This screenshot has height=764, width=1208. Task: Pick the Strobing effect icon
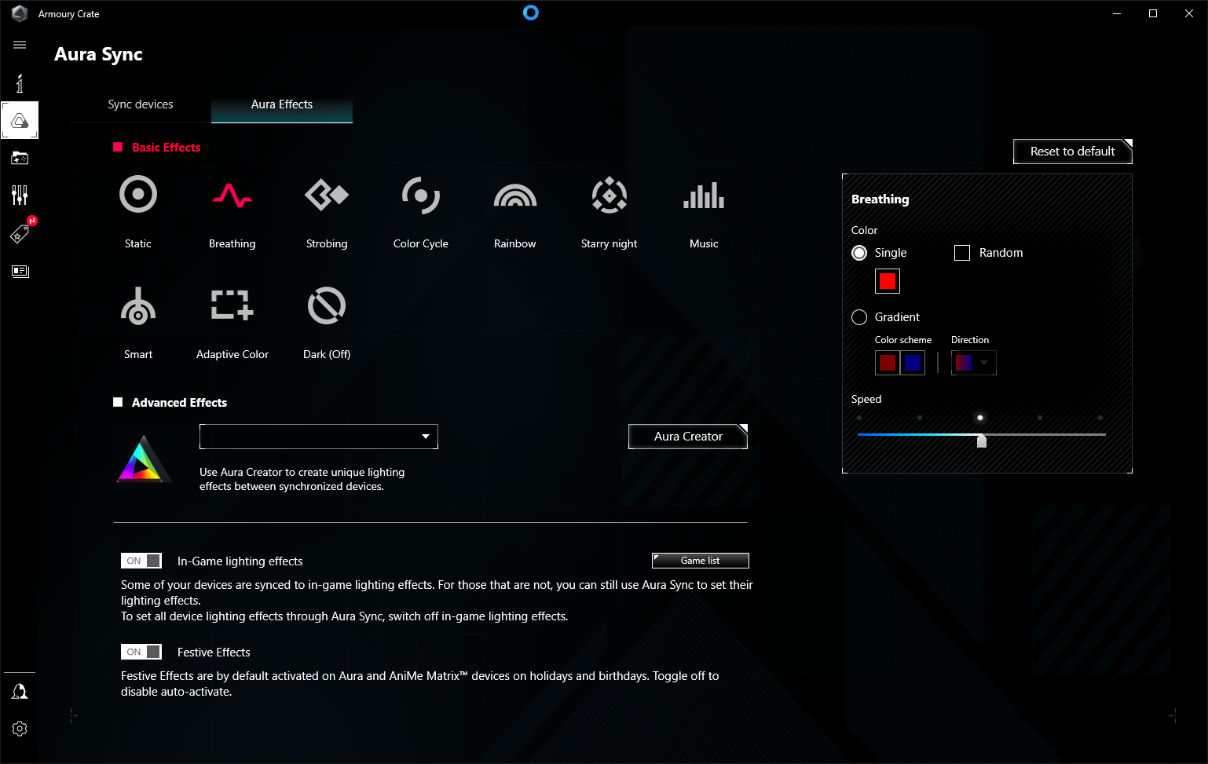327,195
